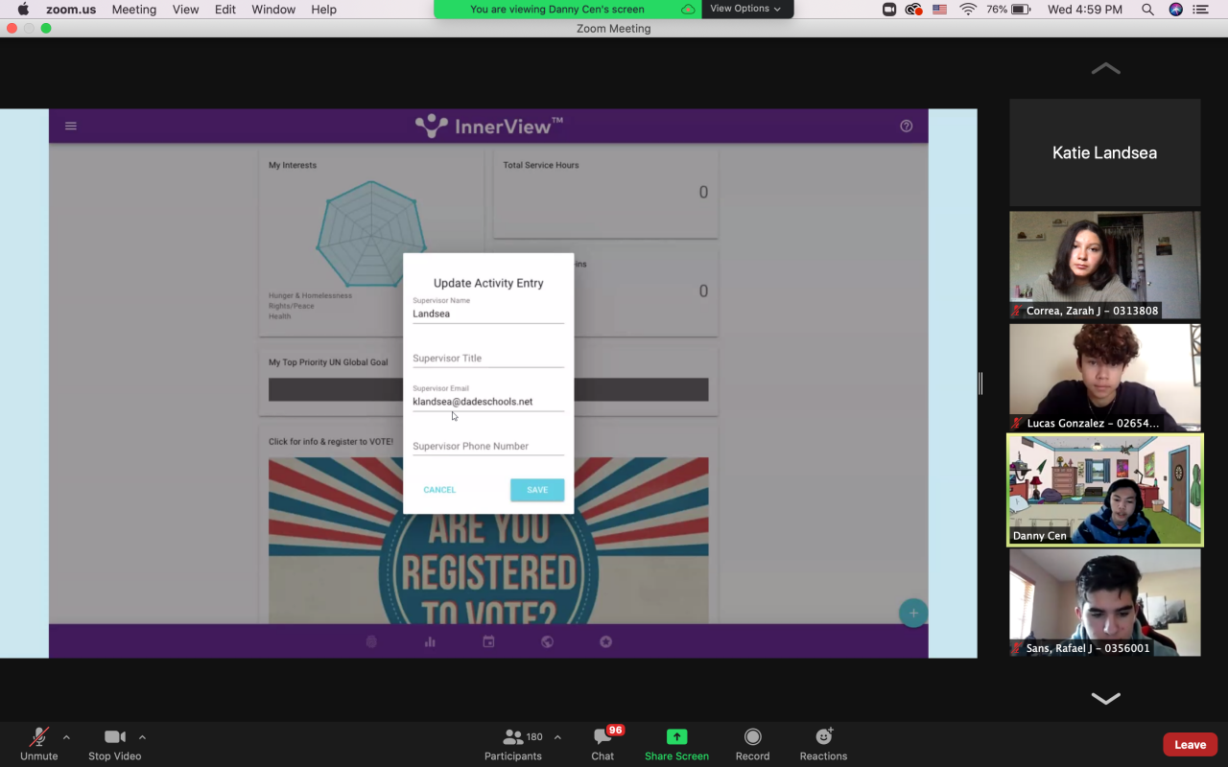The image size is (1228, 767).
Task: Click the Supervisor Title field
Action: tap(488, 358)
